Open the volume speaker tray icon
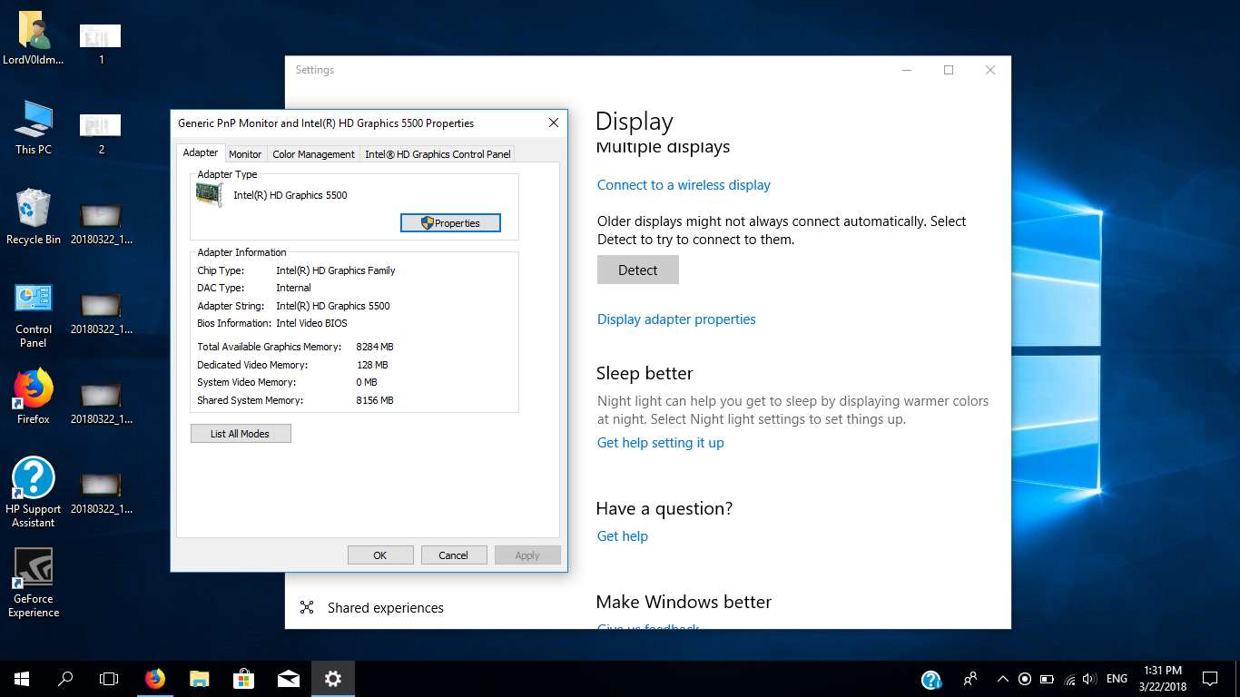 point(1088,679)
